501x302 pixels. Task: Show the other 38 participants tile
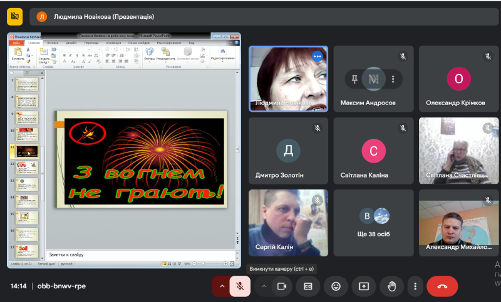point(373,222)
